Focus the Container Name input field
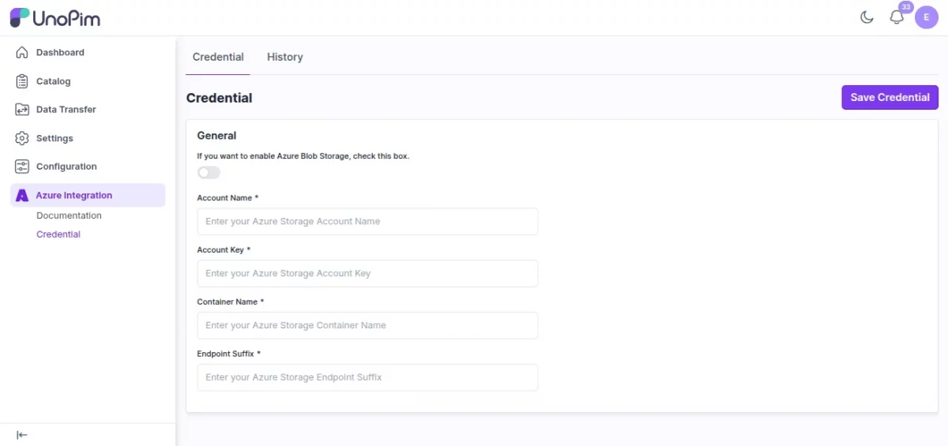The width and height of the screenshot is (948, 446). [x=367, y=325]
